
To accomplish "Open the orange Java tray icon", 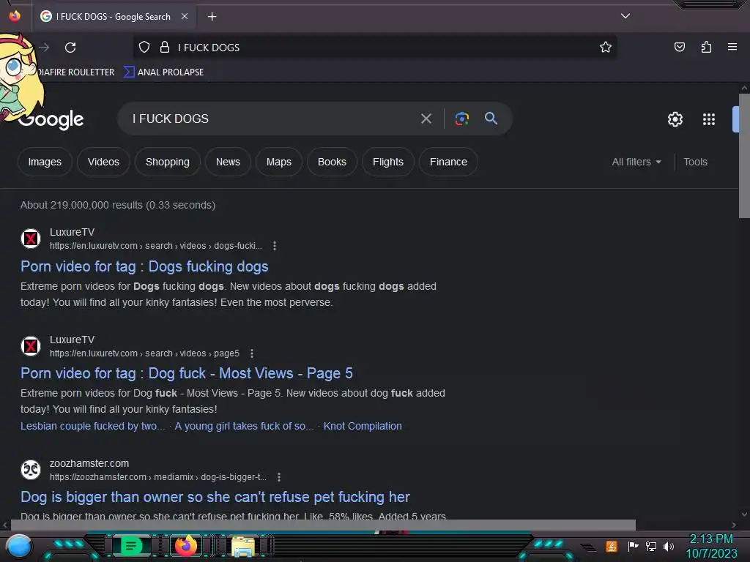I will coord(611,546).
